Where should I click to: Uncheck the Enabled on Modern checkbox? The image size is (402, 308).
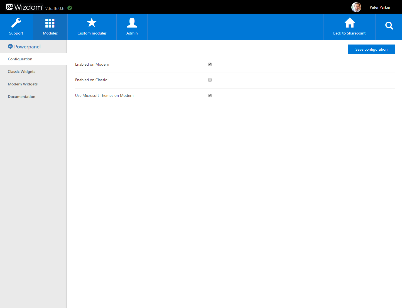210,64
